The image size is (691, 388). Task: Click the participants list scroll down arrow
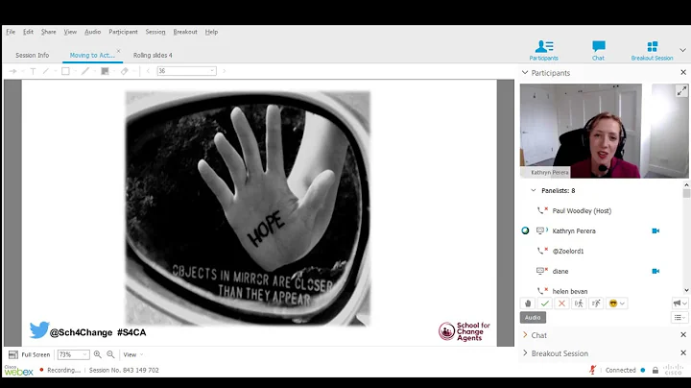click(x=686, y=290)
